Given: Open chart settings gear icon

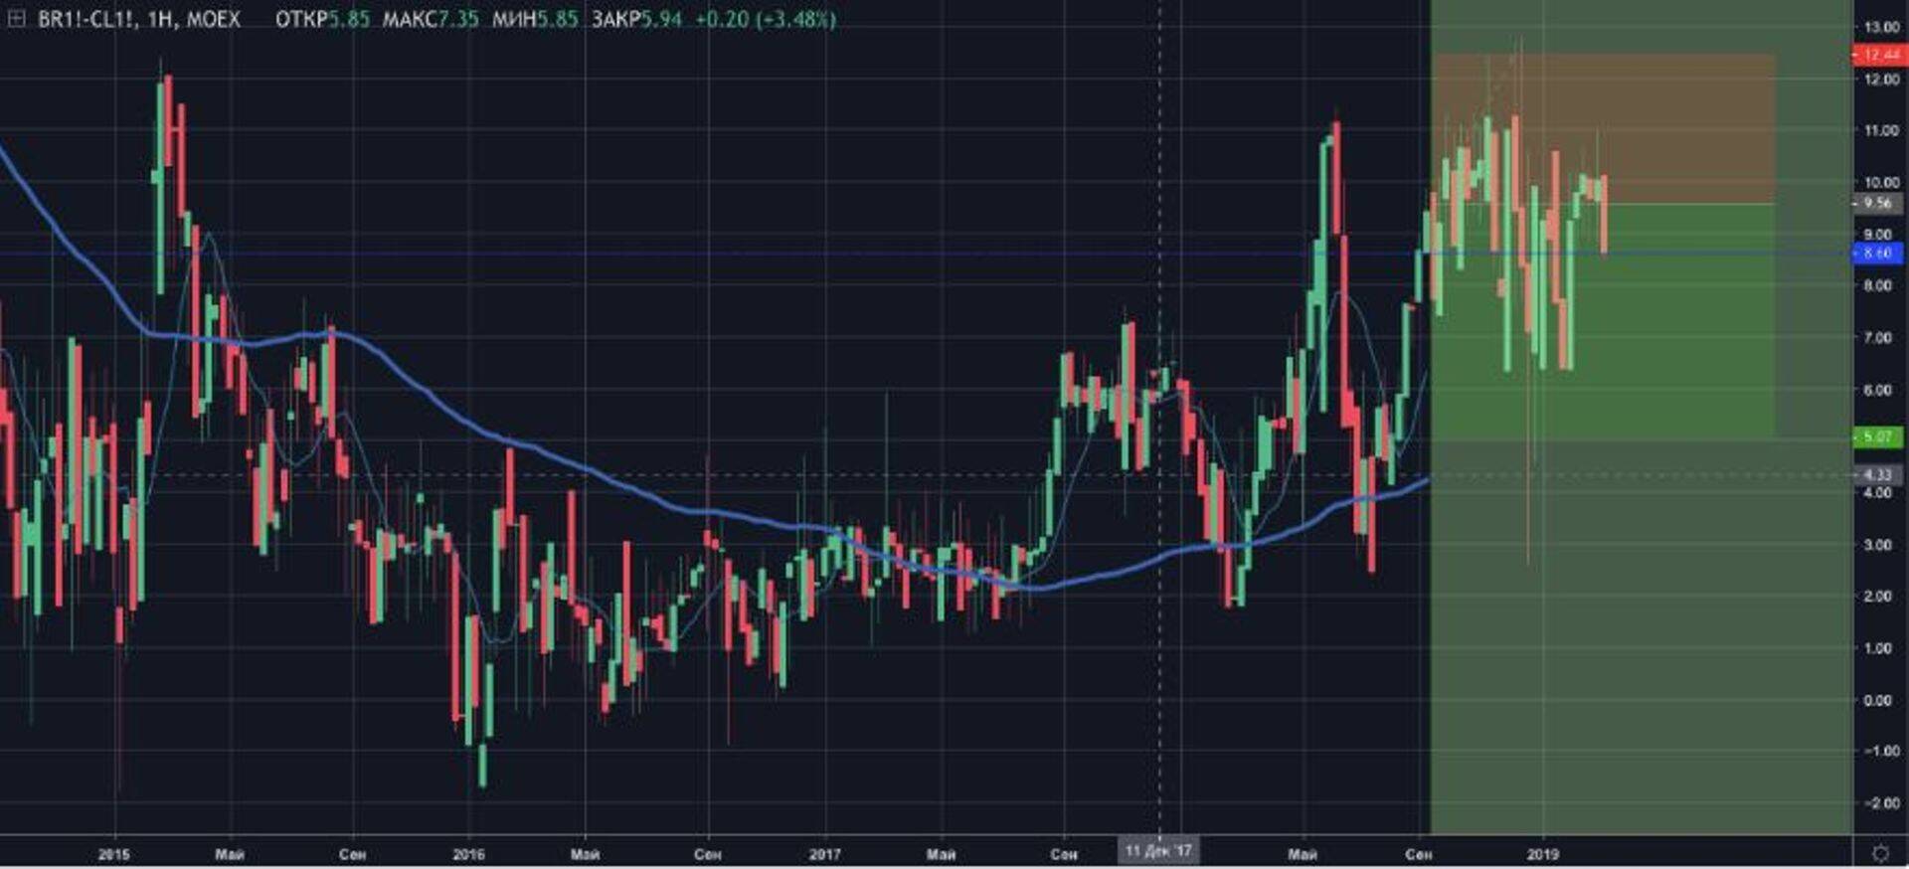Looking at the screenshot, I should pos(1880,853).
